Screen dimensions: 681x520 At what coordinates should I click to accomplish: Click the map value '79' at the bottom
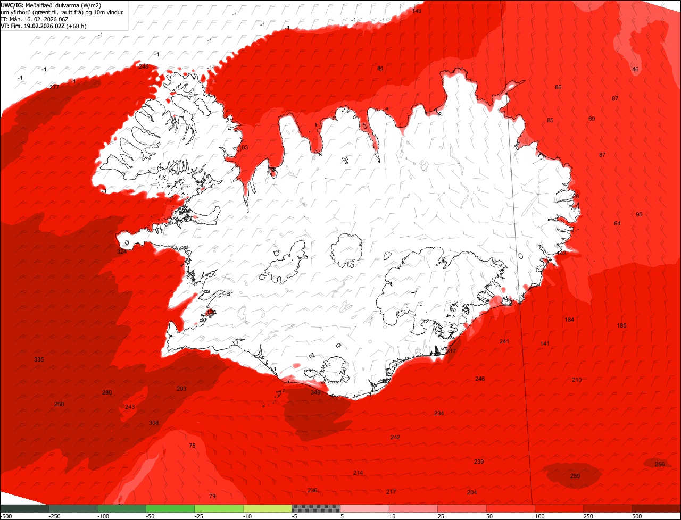[x=212, y=497]
